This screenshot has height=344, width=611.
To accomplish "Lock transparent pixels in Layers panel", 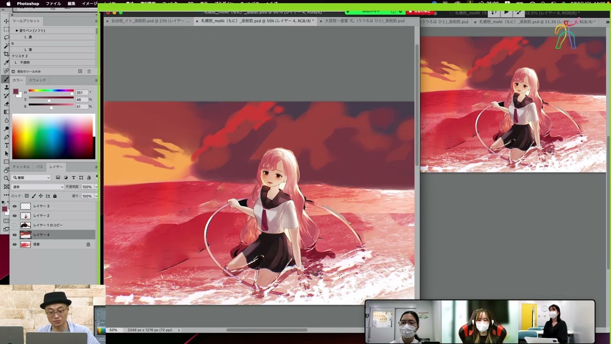I will 27,196.
